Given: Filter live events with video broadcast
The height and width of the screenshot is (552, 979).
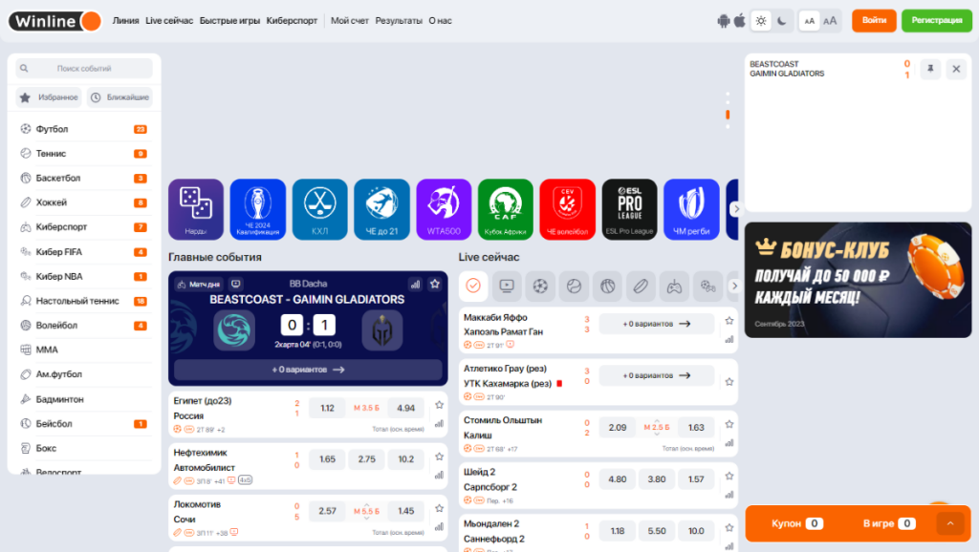Looking at the screenshot, I should tap(507, 287).
